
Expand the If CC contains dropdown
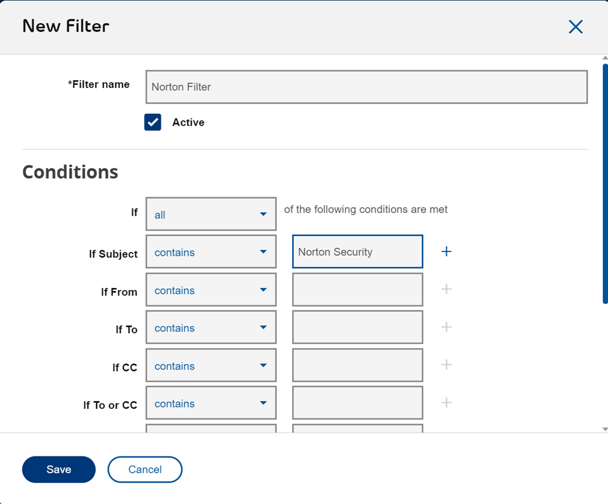click(211, 366)
